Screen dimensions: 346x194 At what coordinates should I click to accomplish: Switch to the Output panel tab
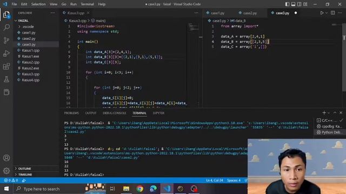click(91, 113)
